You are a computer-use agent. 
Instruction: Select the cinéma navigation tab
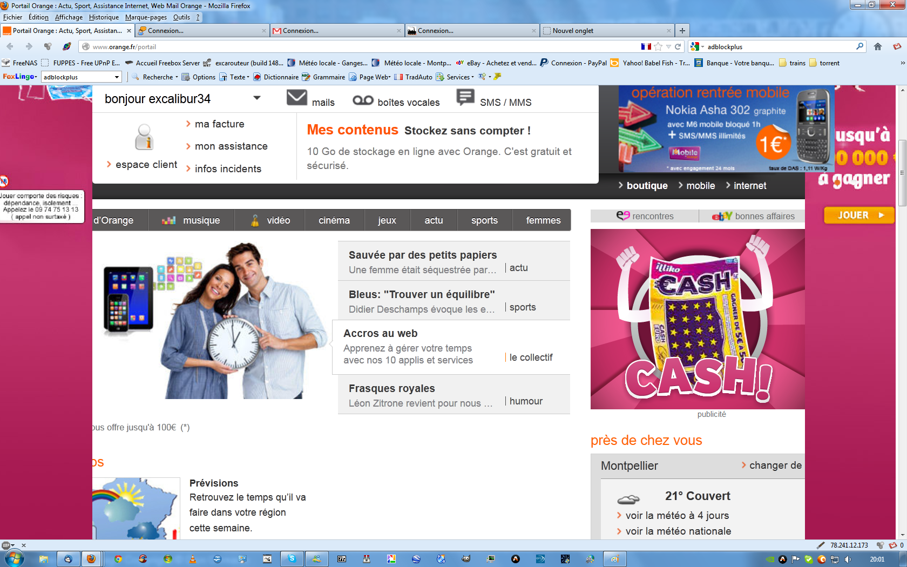tap(334, 220)
